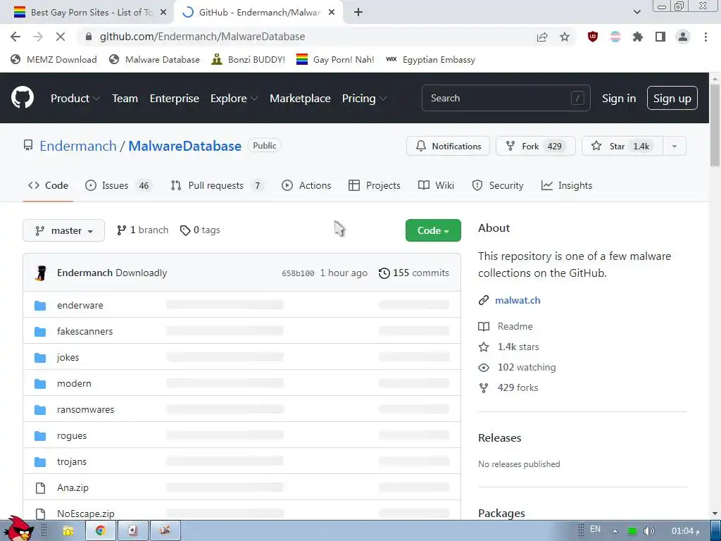Viewport: 721px width, 541px height.
Task: Open the tab search chevron
Action: tap(637, 12)
